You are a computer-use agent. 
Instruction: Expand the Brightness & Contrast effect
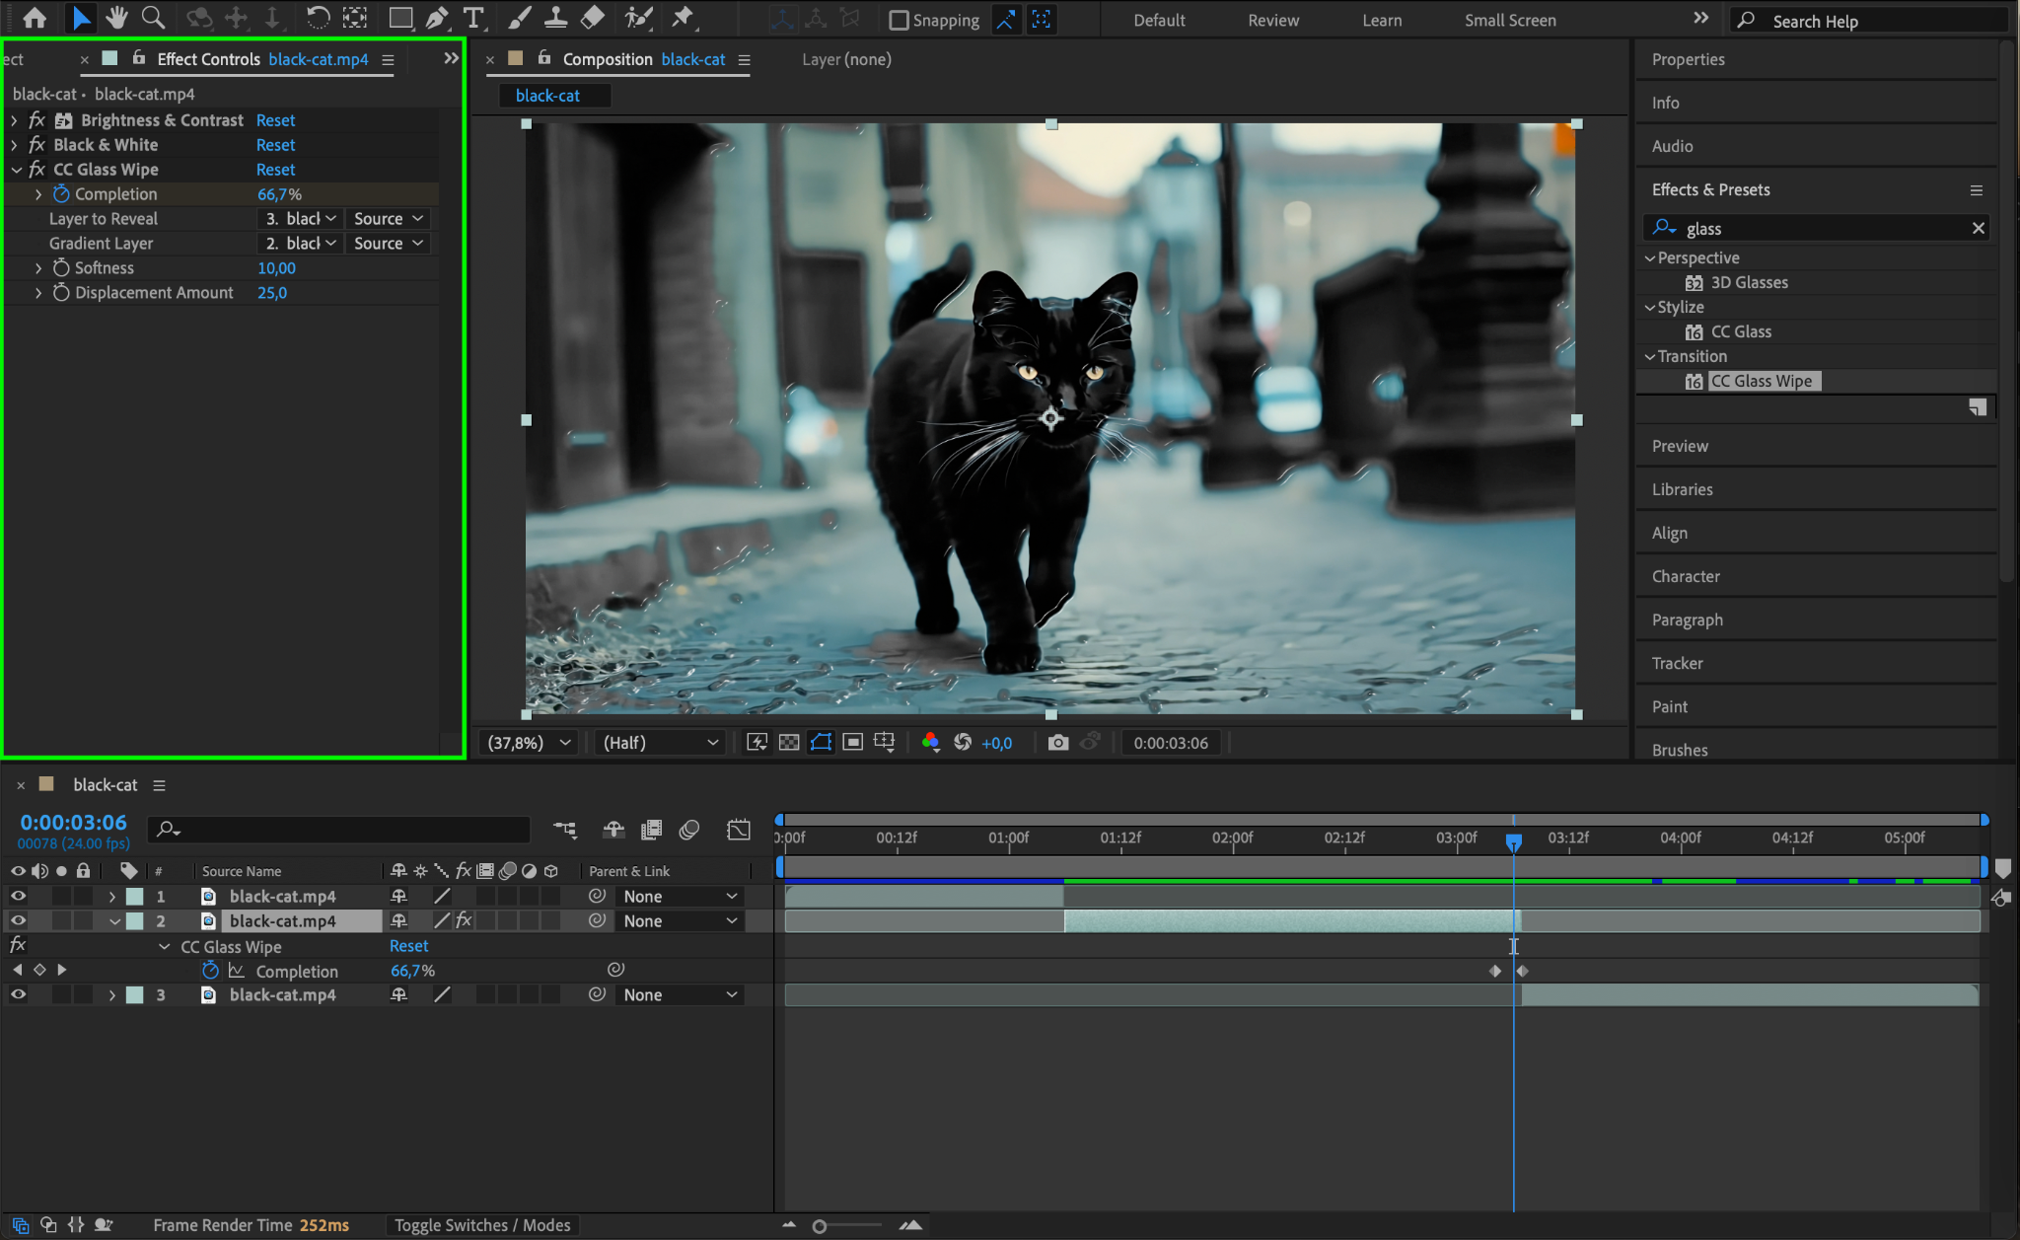(x=14, y=120)
